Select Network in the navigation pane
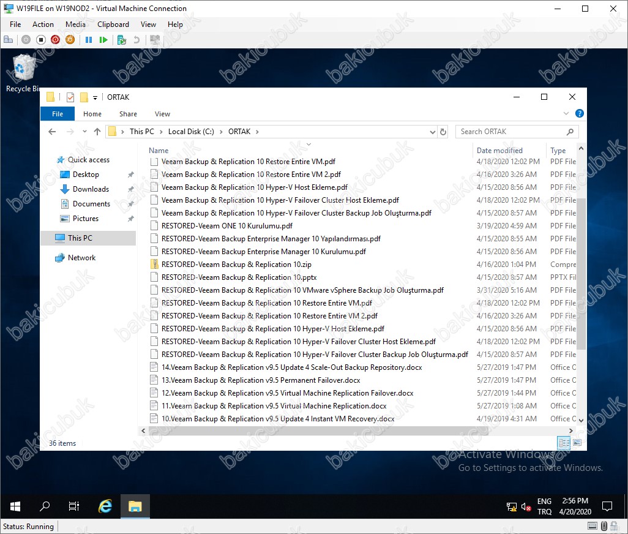Image resolution: width=628 pixels, height=534 pixels. click(81, 258)
